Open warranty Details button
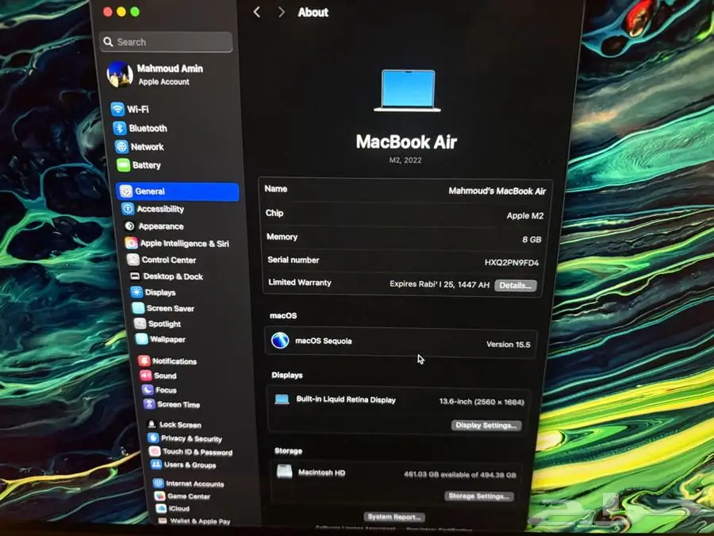This screenshot has height=536, width=714. coord(516,285)
